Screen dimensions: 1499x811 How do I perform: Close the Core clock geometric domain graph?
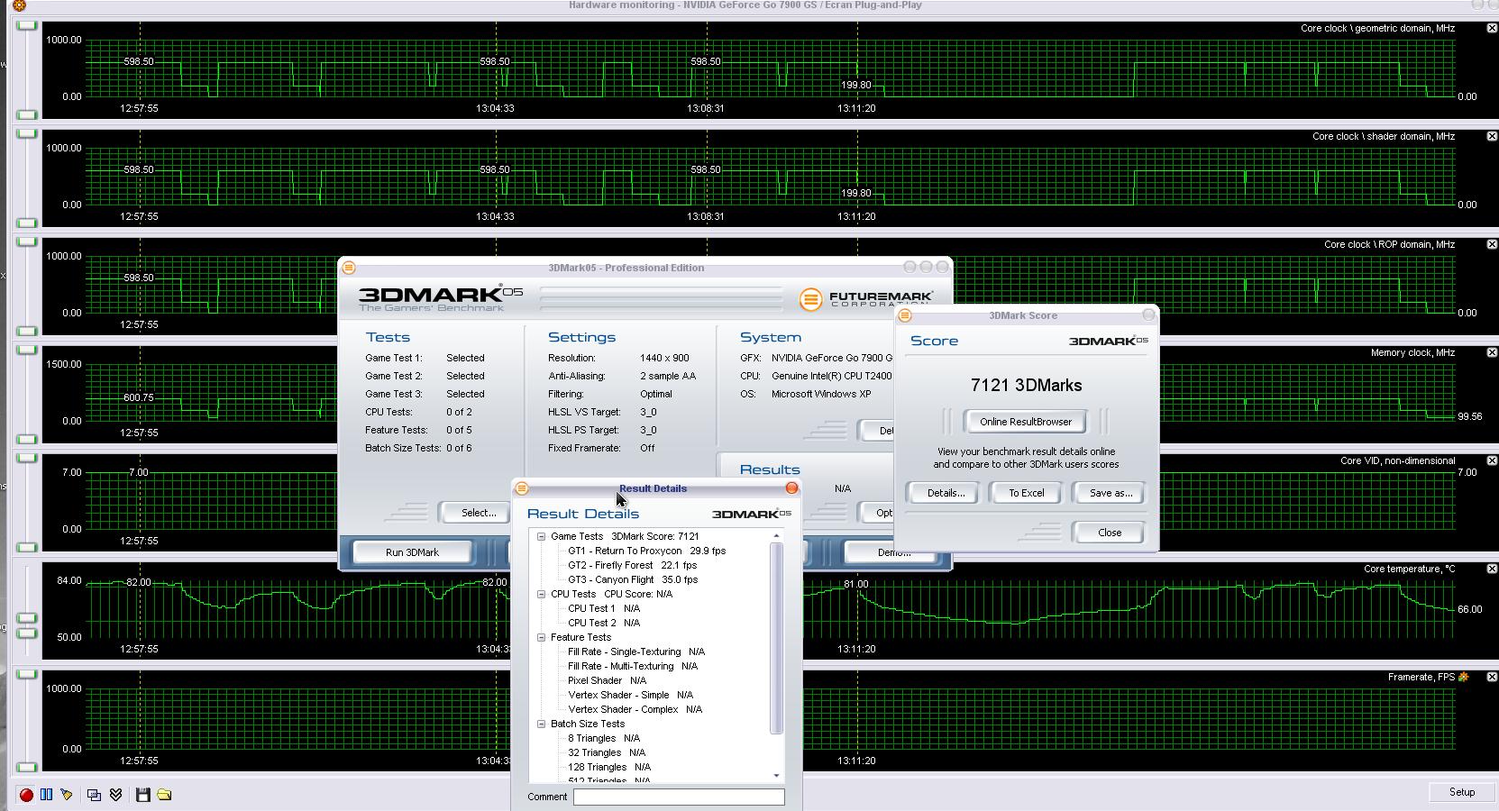pyautogui.click(x=1492, y=28)
